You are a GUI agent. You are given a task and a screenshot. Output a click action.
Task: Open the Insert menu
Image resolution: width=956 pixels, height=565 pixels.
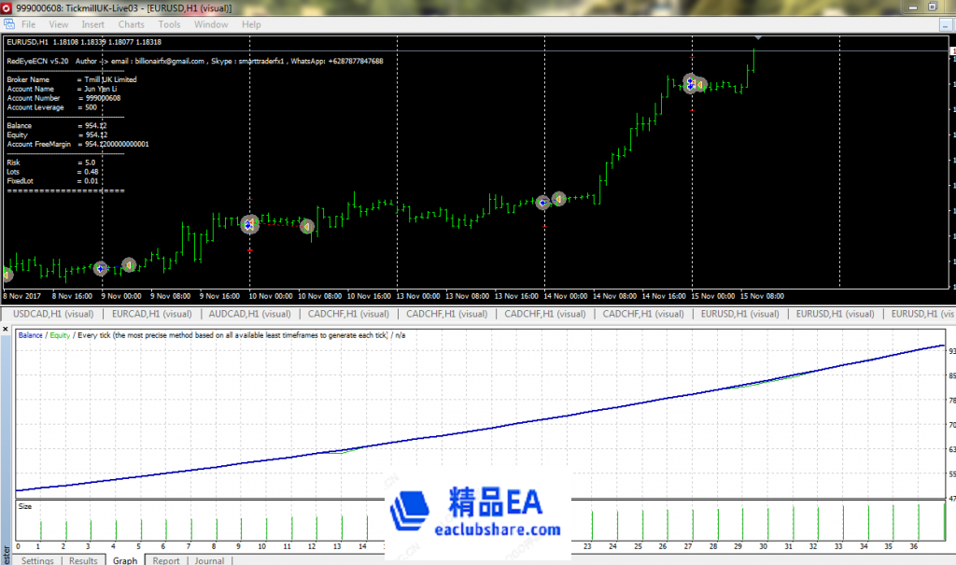tap(92, 24)
